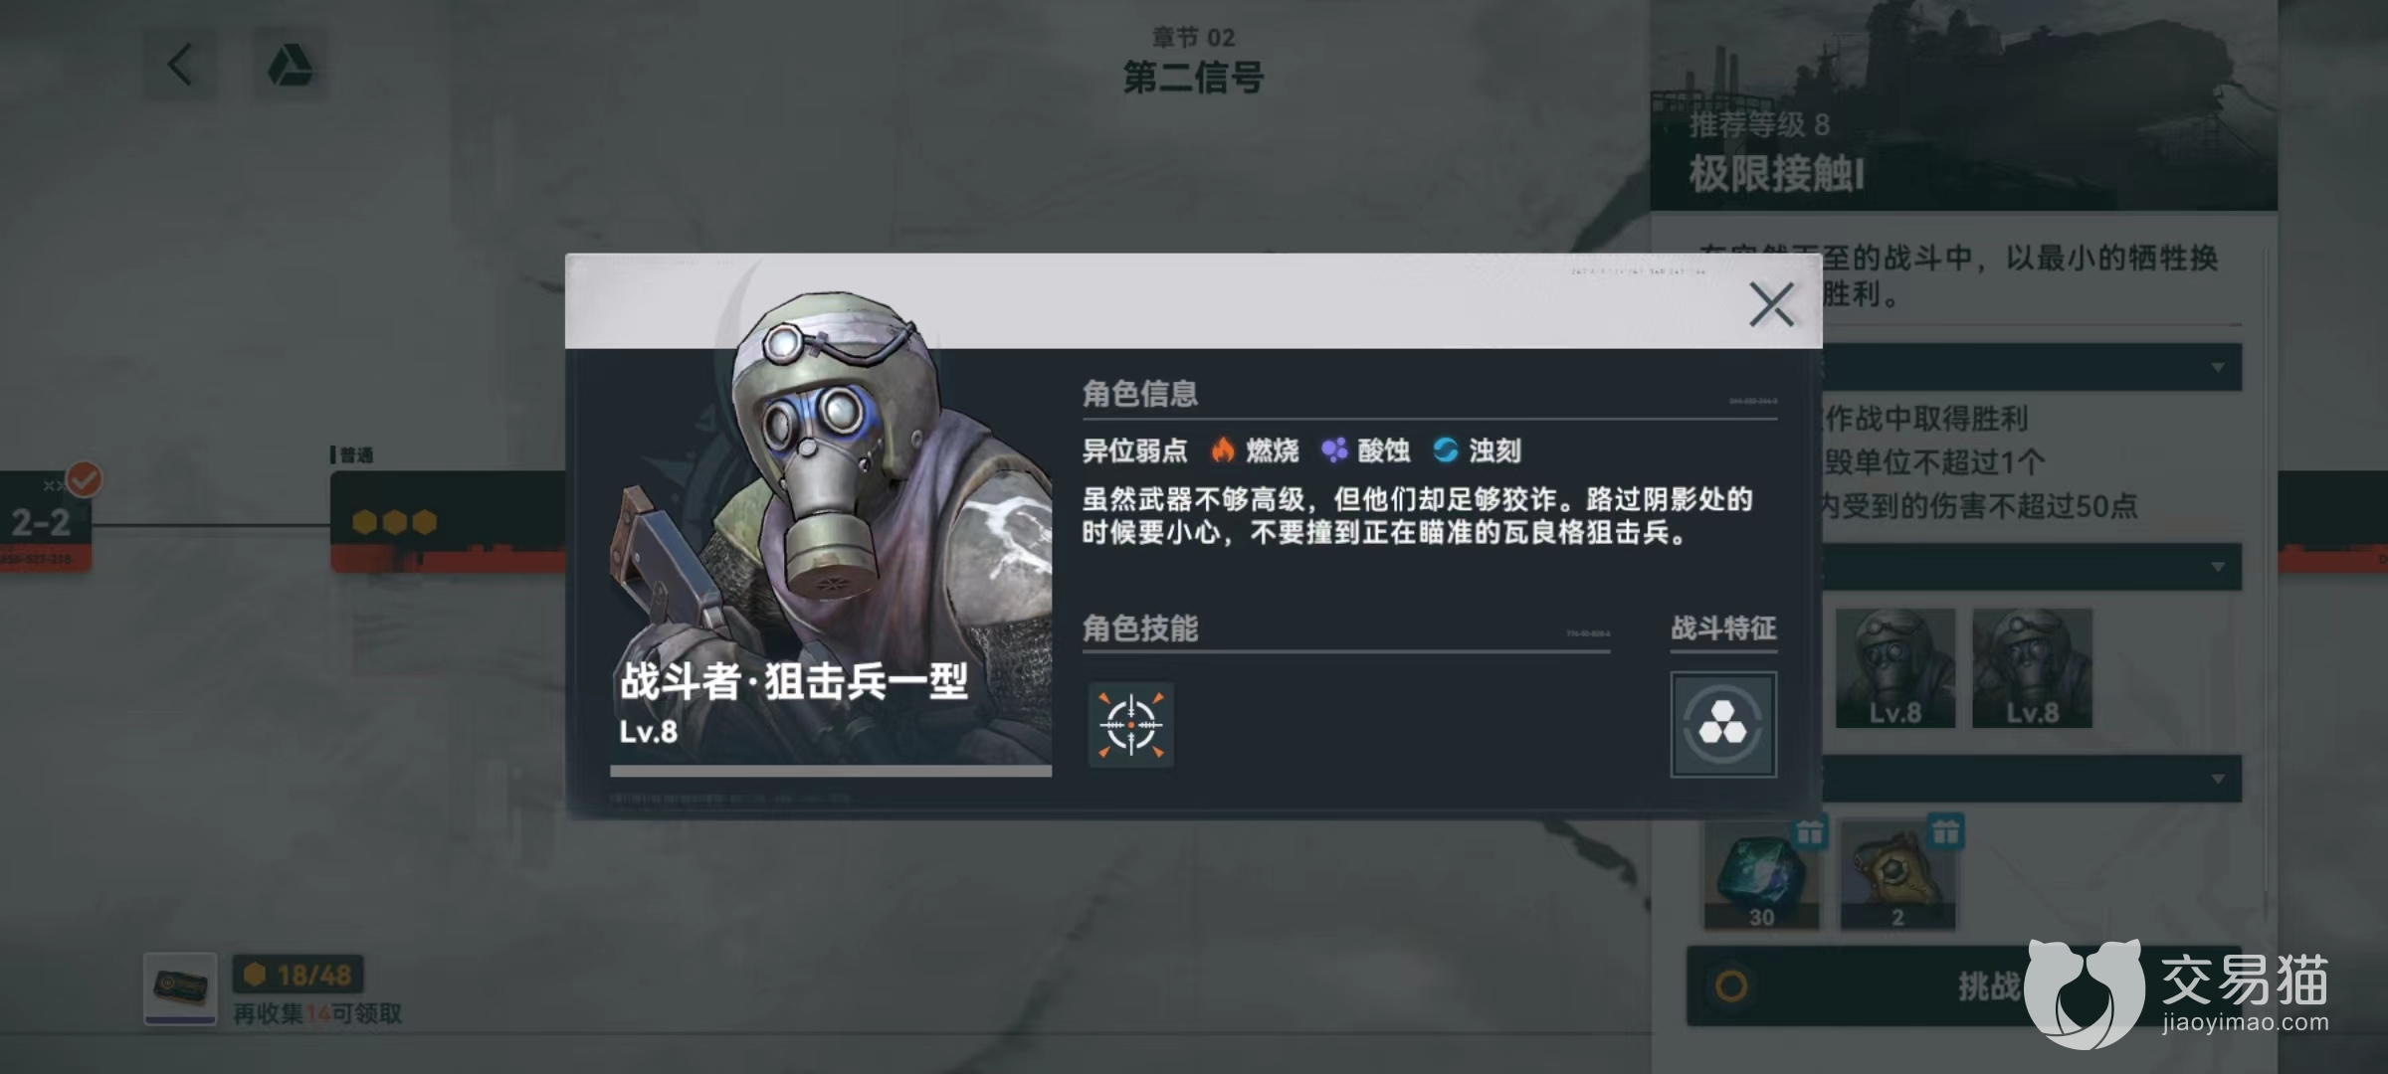The width and height of the screenshot is (2388, 1074).
Task: Click the 浊刻 swirl weakness icon
Action: pyautogui.click(x=1445, y=450)
